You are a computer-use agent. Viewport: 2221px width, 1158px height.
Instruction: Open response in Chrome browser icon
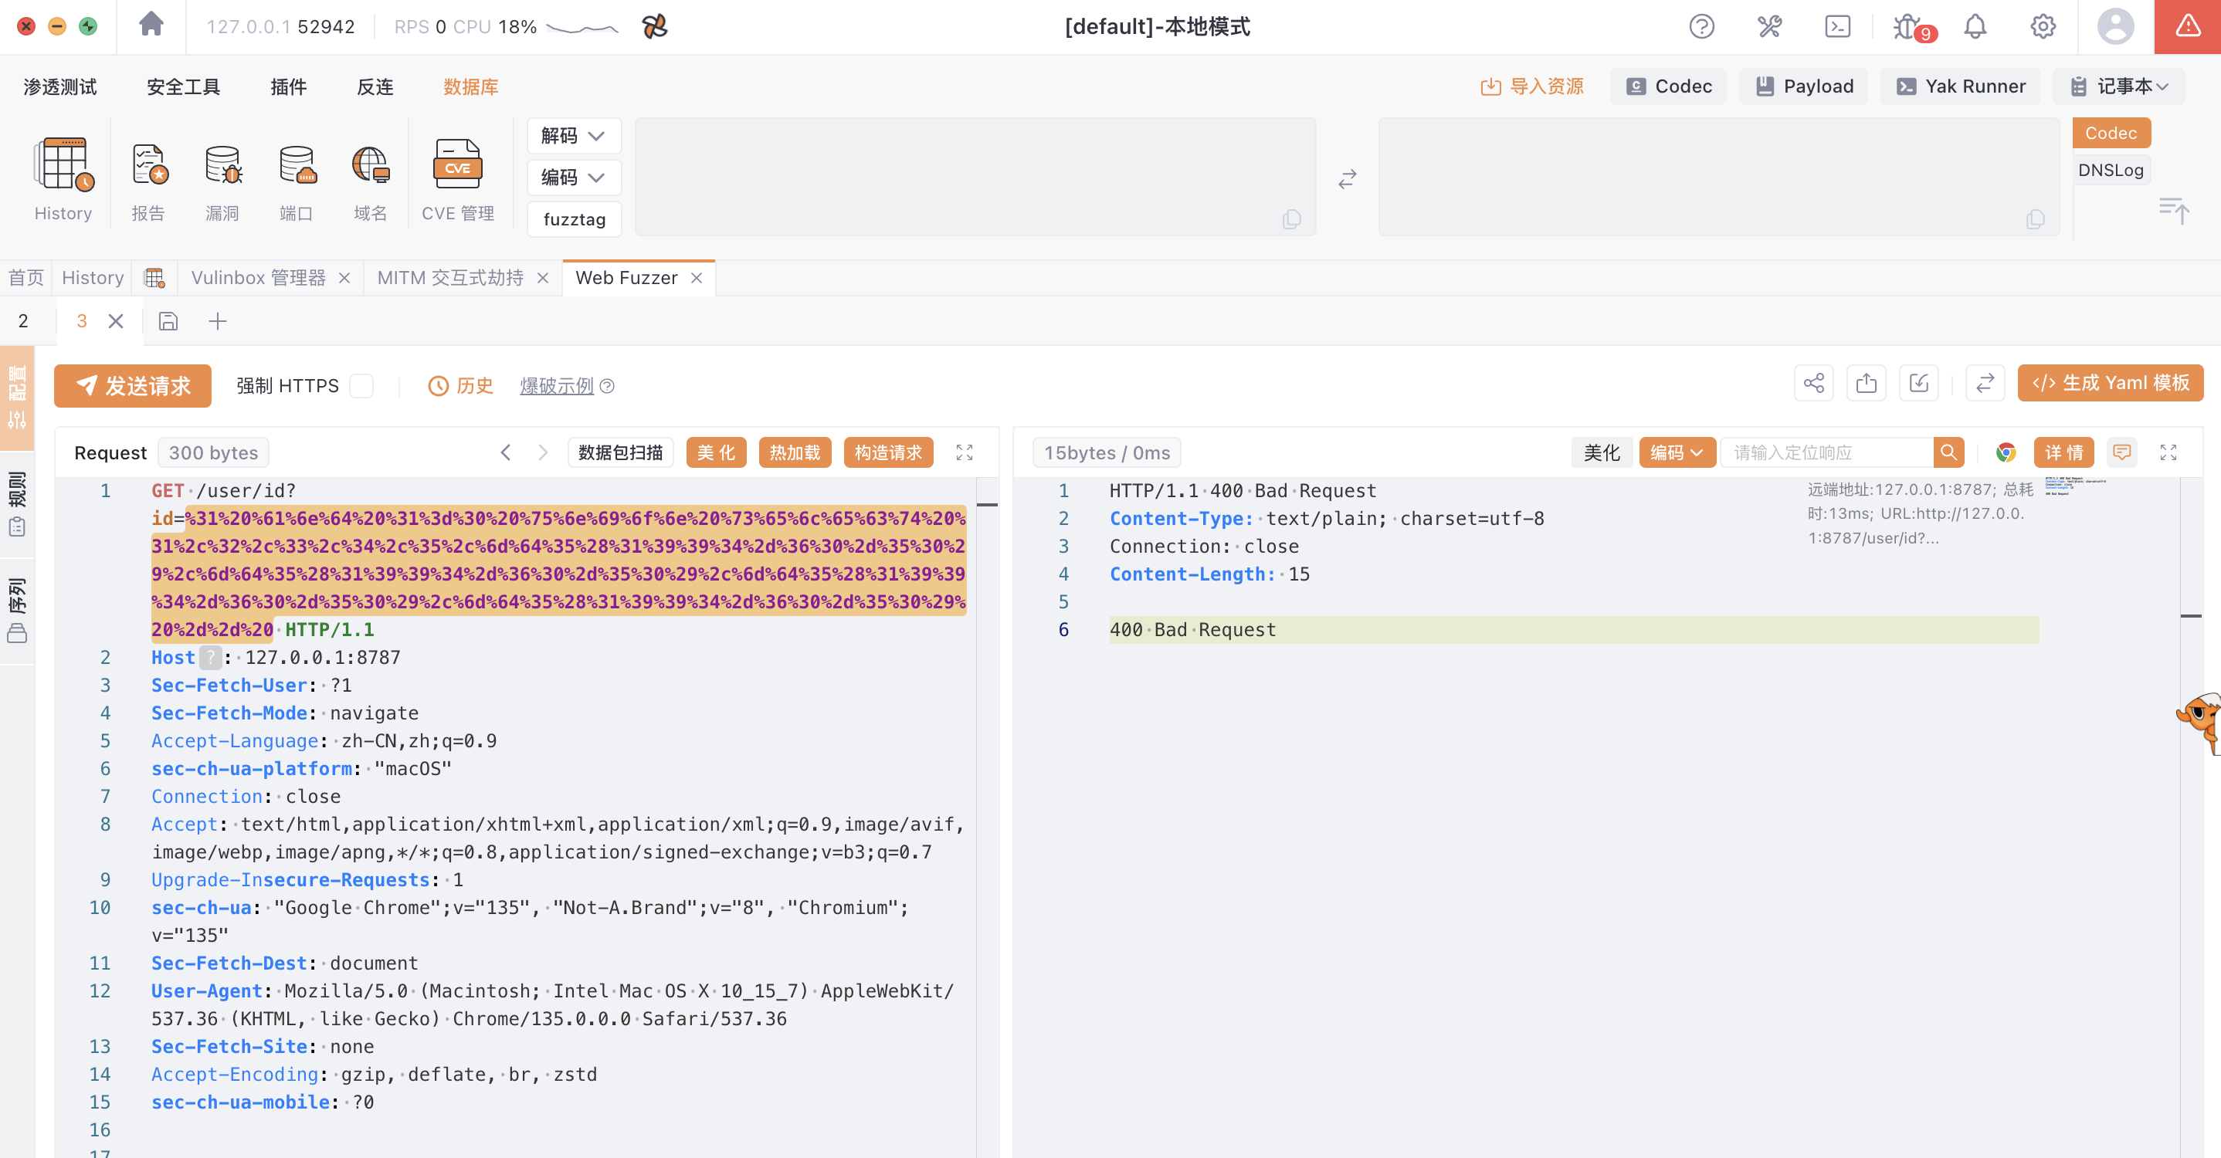point(2006,452)
